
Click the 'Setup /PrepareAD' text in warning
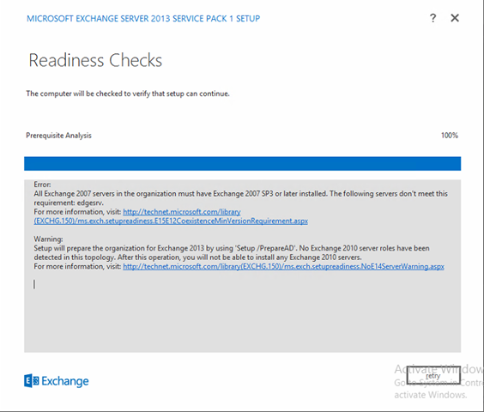tap(266, 248)
